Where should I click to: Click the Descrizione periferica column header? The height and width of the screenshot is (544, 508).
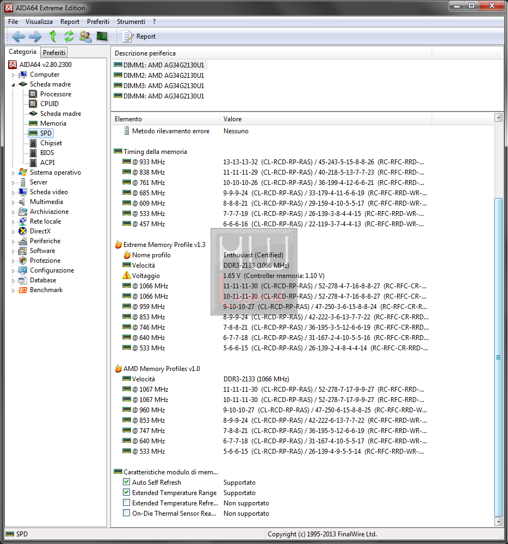coord(271,53)
